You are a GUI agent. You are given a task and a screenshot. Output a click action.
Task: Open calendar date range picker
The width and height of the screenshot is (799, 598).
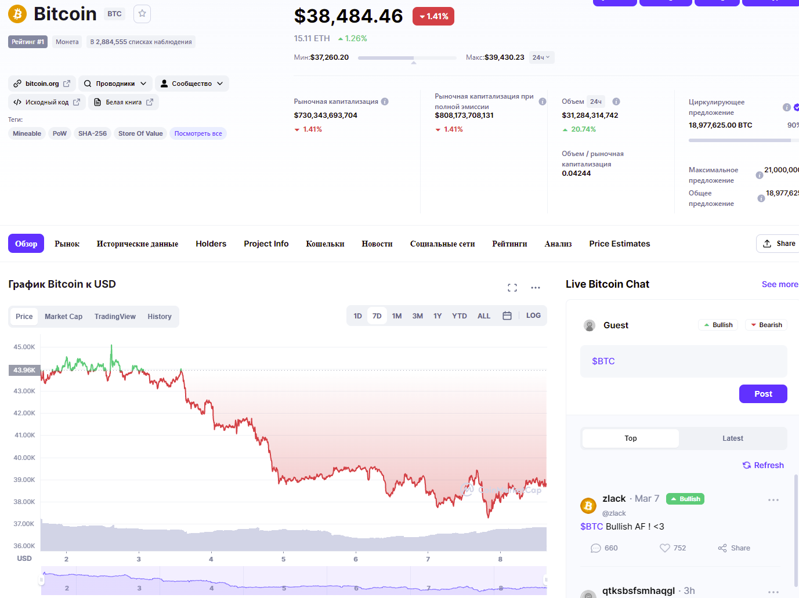click(x=507, y=316)
